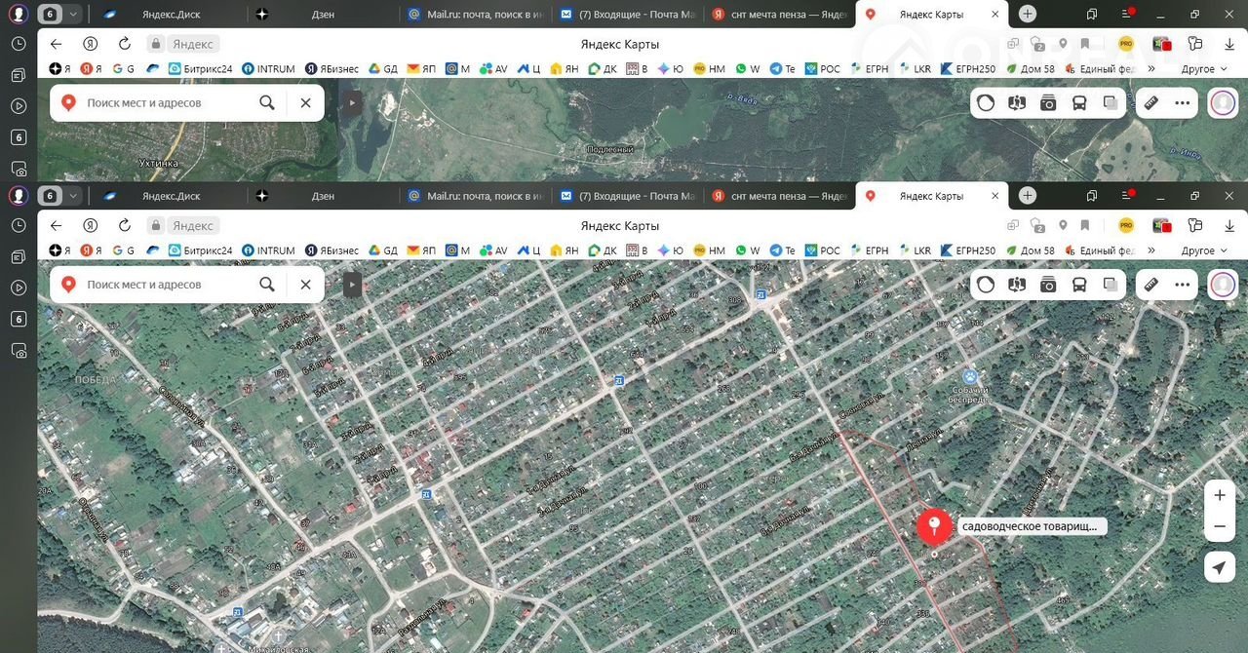Open the three-dots more menu in lower map
This screenshot has height=653, width=1248.
point(1183,285)
